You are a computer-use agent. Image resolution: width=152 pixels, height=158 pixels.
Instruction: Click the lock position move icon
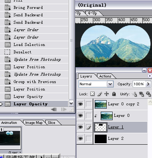107,94
